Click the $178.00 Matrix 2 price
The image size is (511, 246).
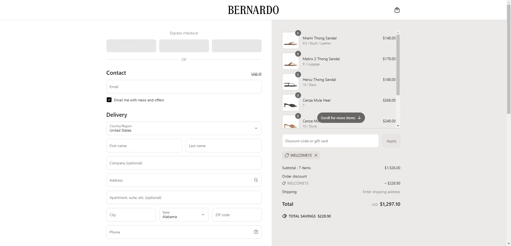389,59
